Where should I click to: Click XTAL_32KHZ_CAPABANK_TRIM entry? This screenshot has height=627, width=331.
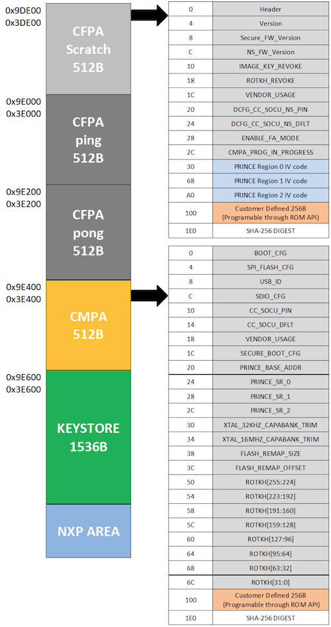click(271, 424)
